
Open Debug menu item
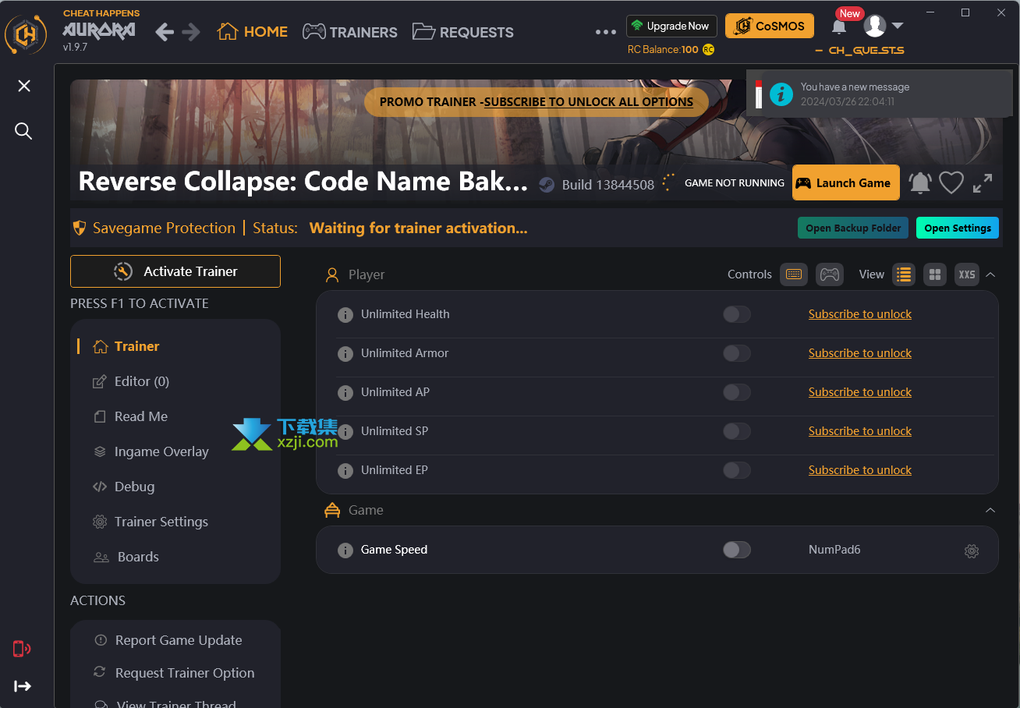[x=123, y=487]
